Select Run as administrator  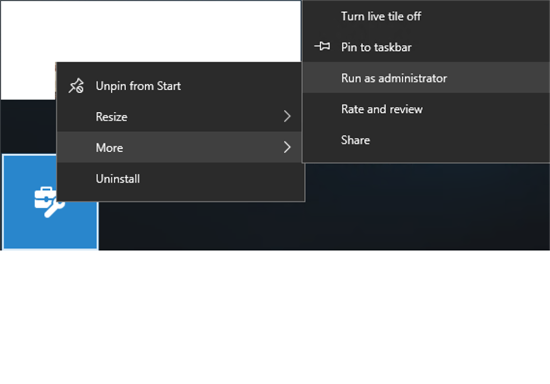393,78
